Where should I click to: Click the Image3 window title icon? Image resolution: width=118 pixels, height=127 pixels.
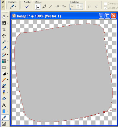14,16
